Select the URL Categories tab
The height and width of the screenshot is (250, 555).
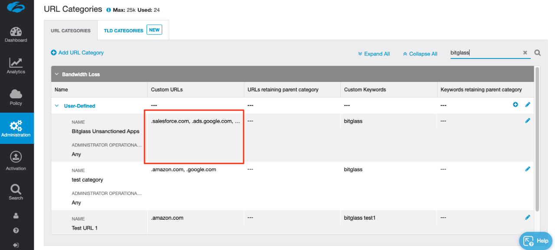71,31
